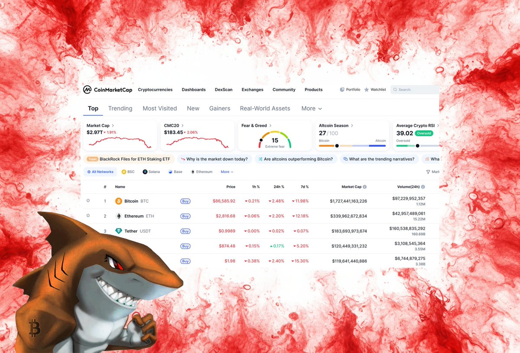The image size is (520, 353).
Task: Click the Buy button for Tether
Action: click(x=185, y=231)
